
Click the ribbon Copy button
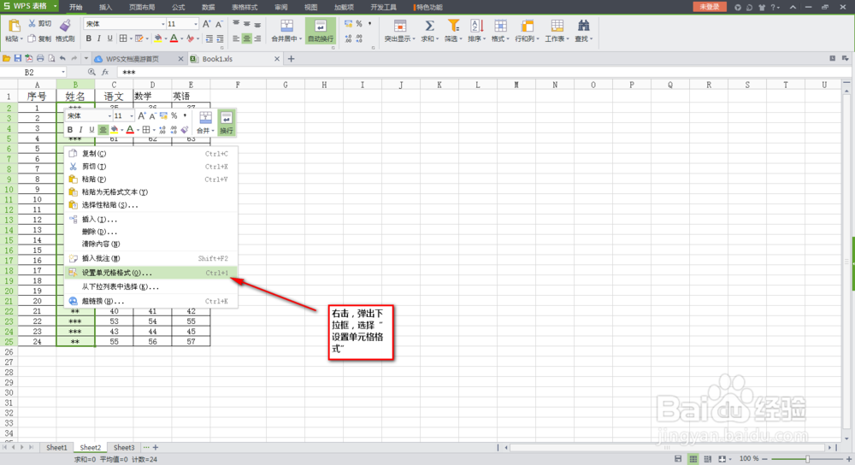(39, 38)
